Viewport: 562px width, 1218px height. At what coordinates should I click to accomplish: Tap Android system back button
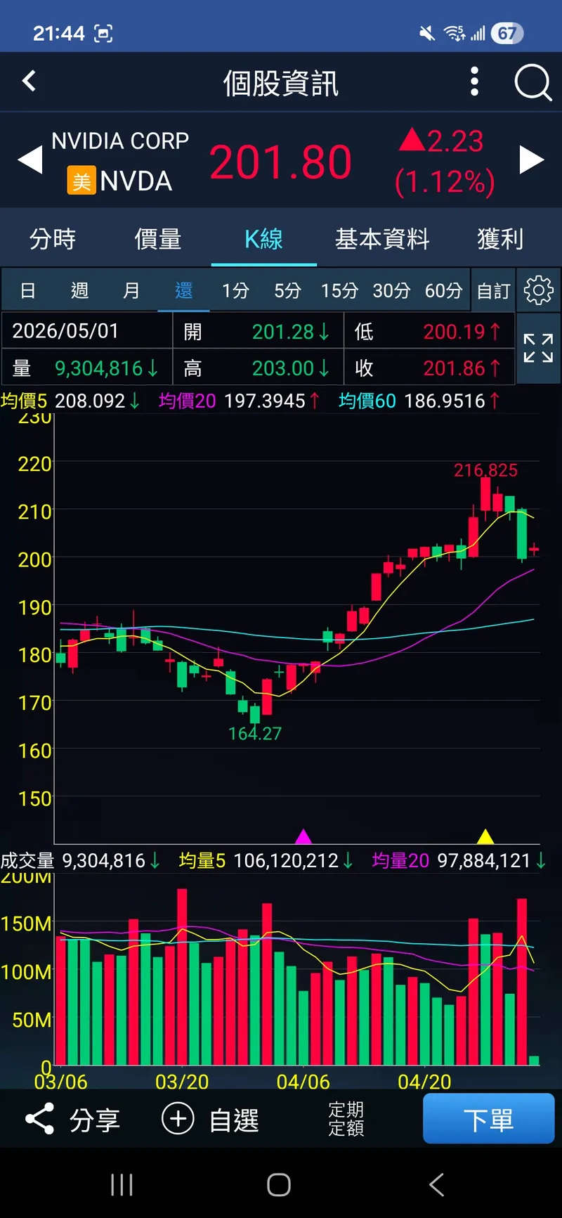click(436, 1184)
